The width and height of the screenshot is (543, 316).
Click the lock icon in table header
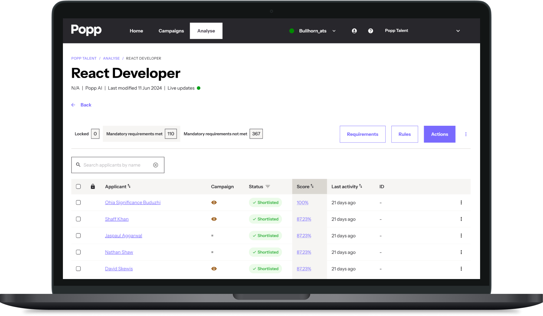coord(93,186)
